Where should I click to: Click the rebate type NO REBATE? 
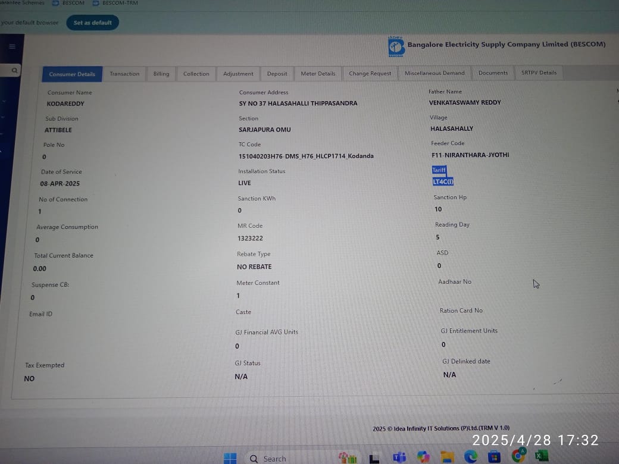pyautogui.click(x=254, y=267)
